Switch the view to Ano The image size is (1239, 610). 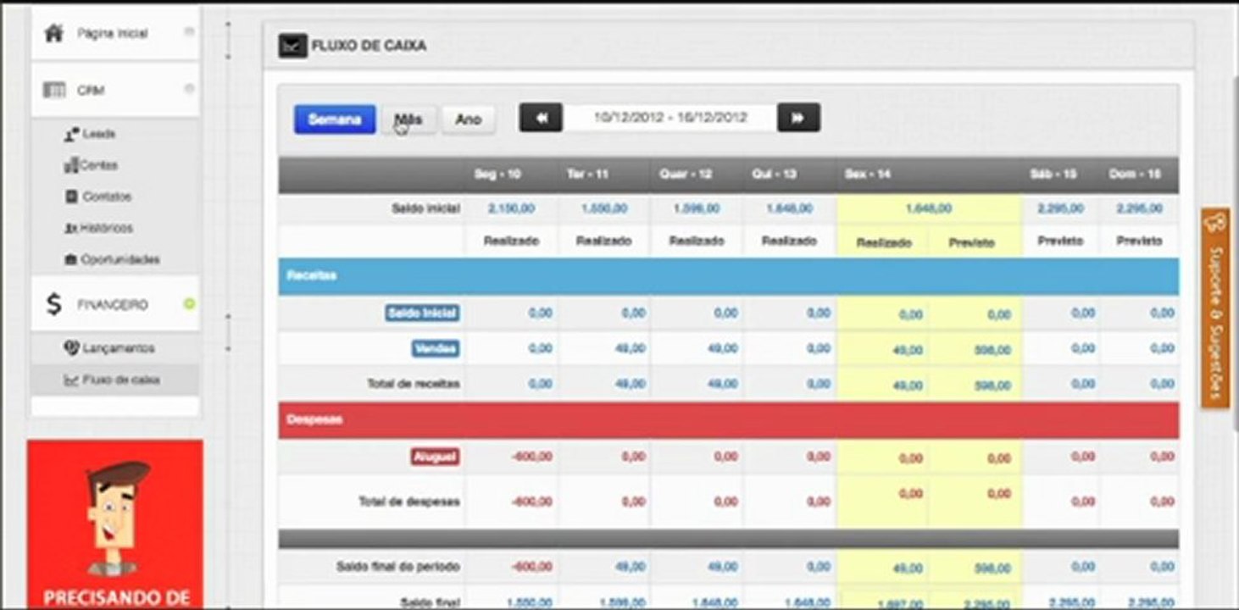(468, 119)
